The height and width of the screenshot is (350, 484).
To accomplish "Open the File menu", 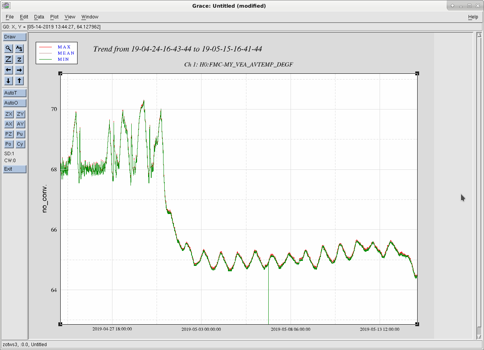I will coord(10,17).
